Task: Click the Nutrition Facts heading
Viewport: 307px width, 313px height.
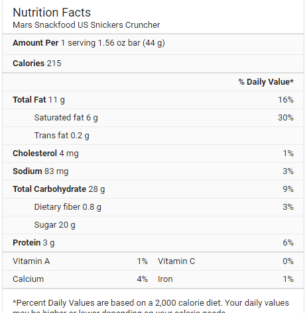Action: (52, 13)
